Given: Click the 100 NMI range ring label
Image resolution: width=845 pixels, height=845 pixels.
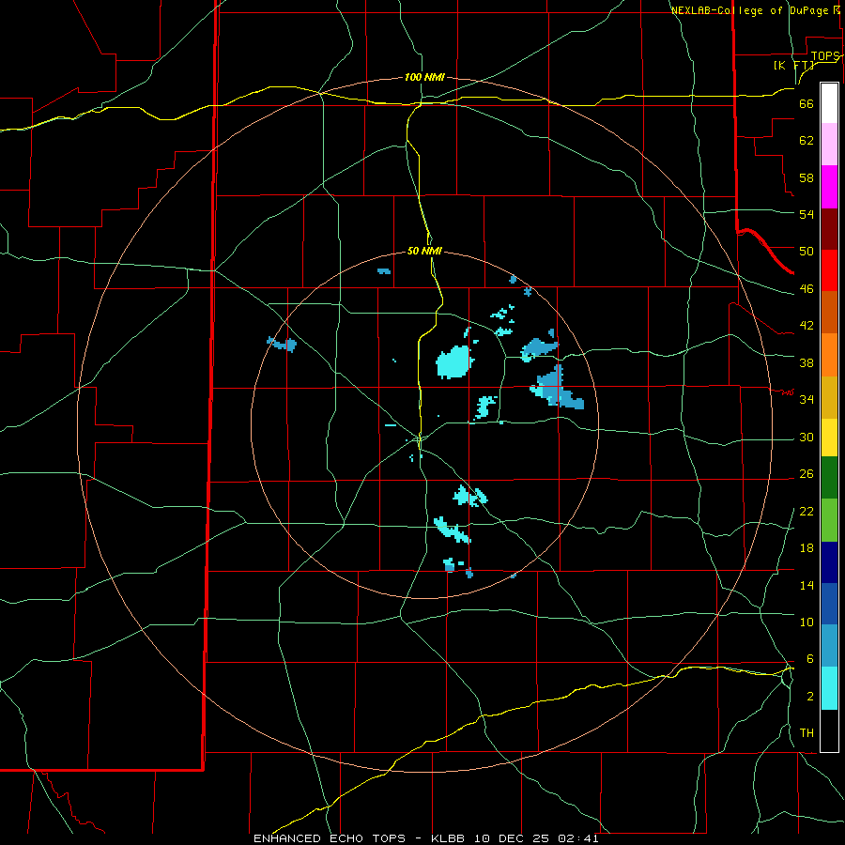Looking at the screenshot, I should (424, 77).
